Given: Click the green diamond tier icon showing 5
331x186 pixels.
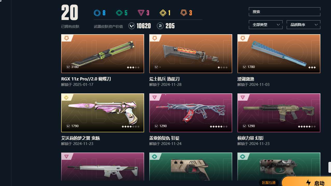Looking at the screenshot, I should 119,13.
